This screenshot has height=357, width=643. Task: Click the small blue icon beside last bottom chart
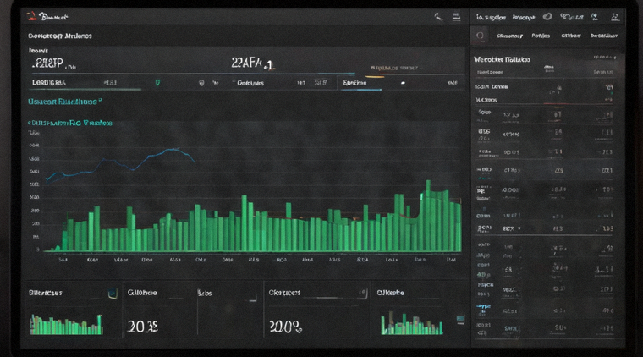coord(460,318)
